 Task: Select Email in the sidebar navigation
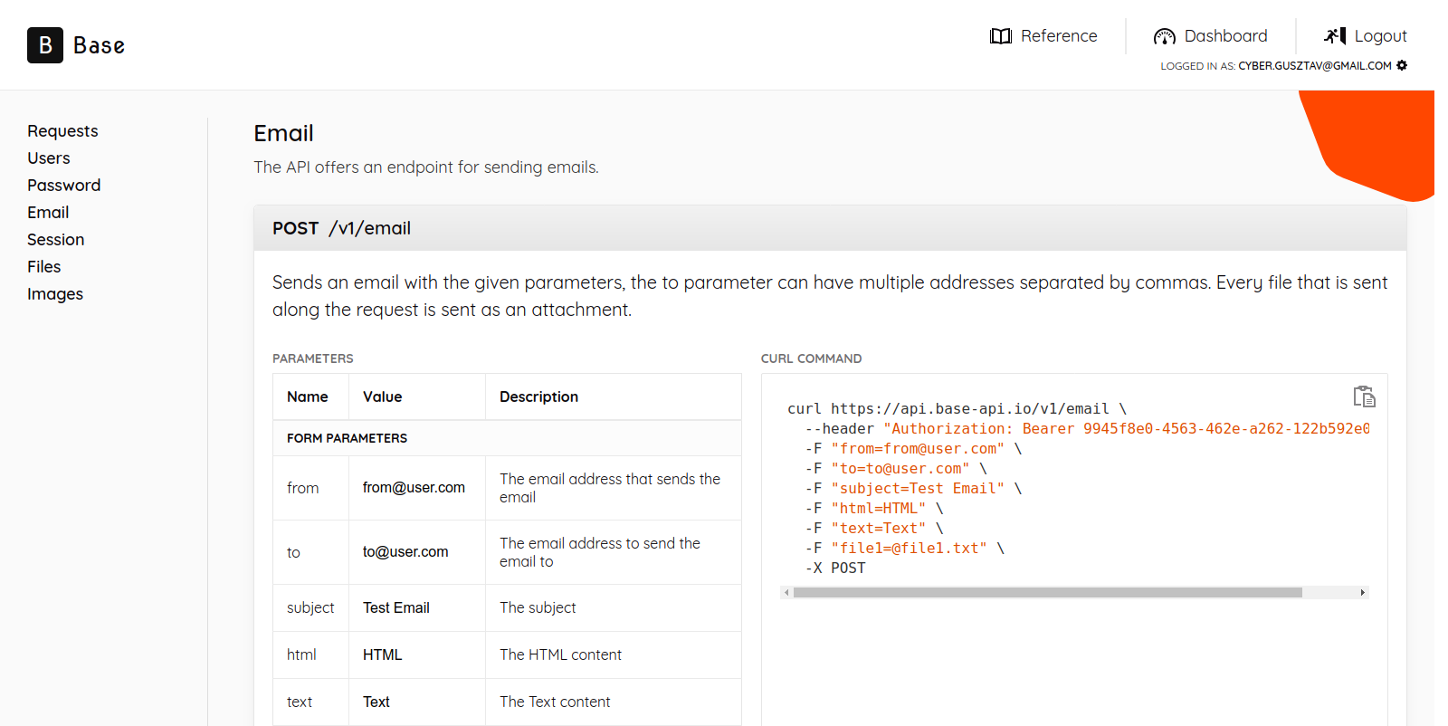[48, 213]
